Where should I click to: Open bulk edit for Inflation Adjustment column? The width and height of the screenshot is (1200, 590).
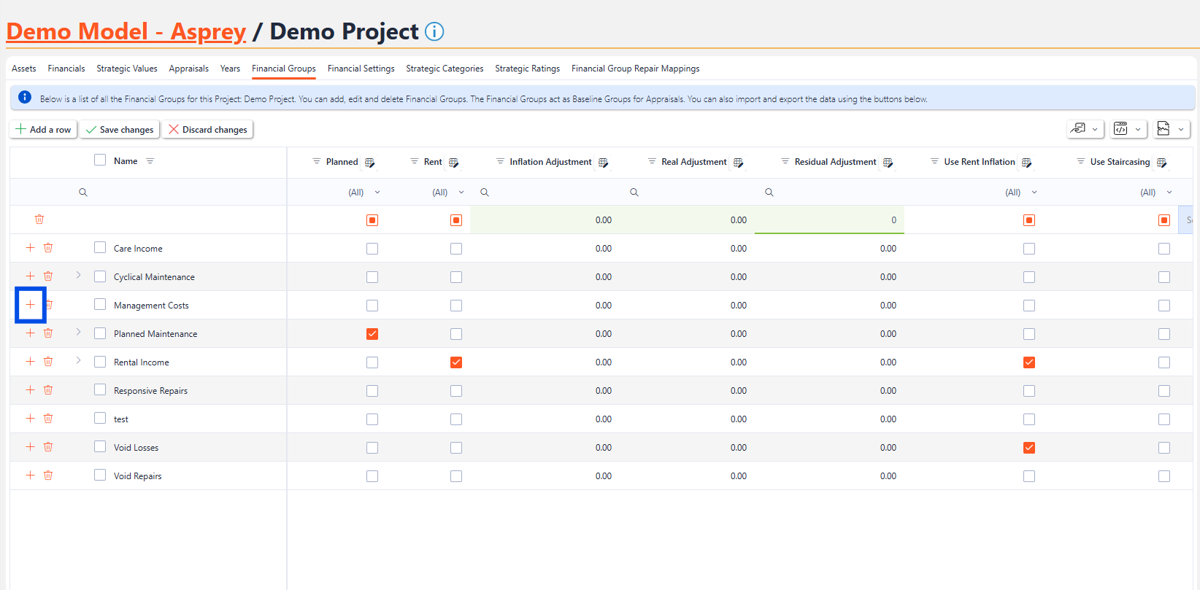[x=604, y=163]
